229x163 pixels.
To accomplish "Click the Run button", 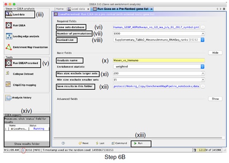I will click(x=141, y=144).
